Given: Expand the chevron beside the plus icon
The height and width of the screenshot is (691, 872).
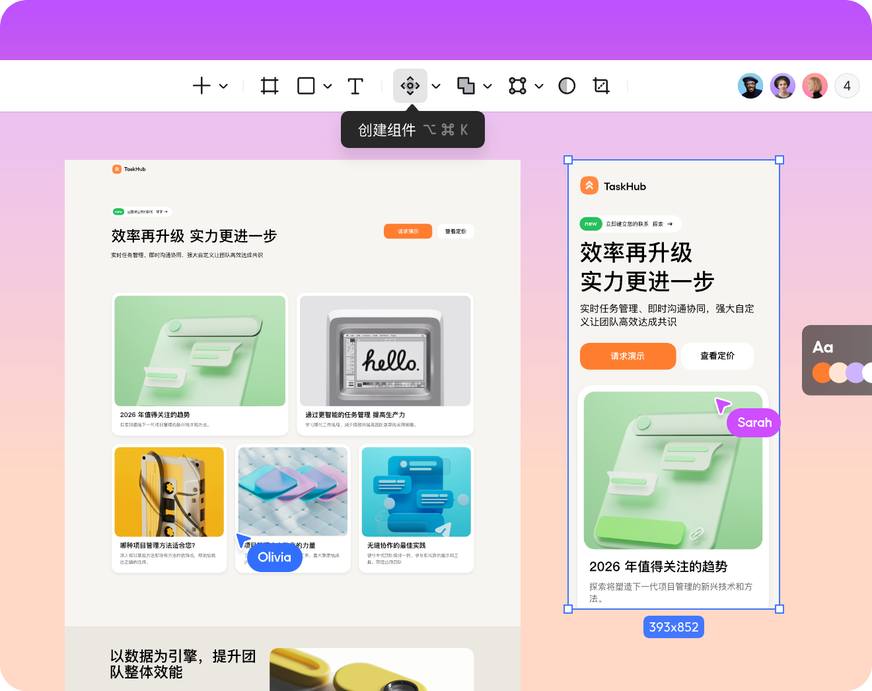Looking at the screenshot, I should pyautogui.click(x=224, y=86).
